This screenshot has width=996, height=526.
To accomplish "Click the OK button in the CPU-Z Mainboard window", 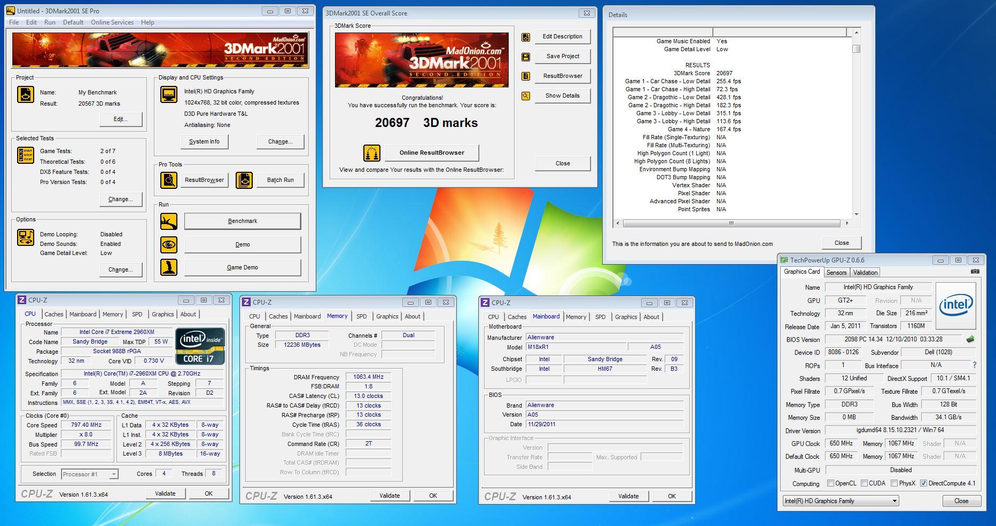I will [x=672, y=496].
